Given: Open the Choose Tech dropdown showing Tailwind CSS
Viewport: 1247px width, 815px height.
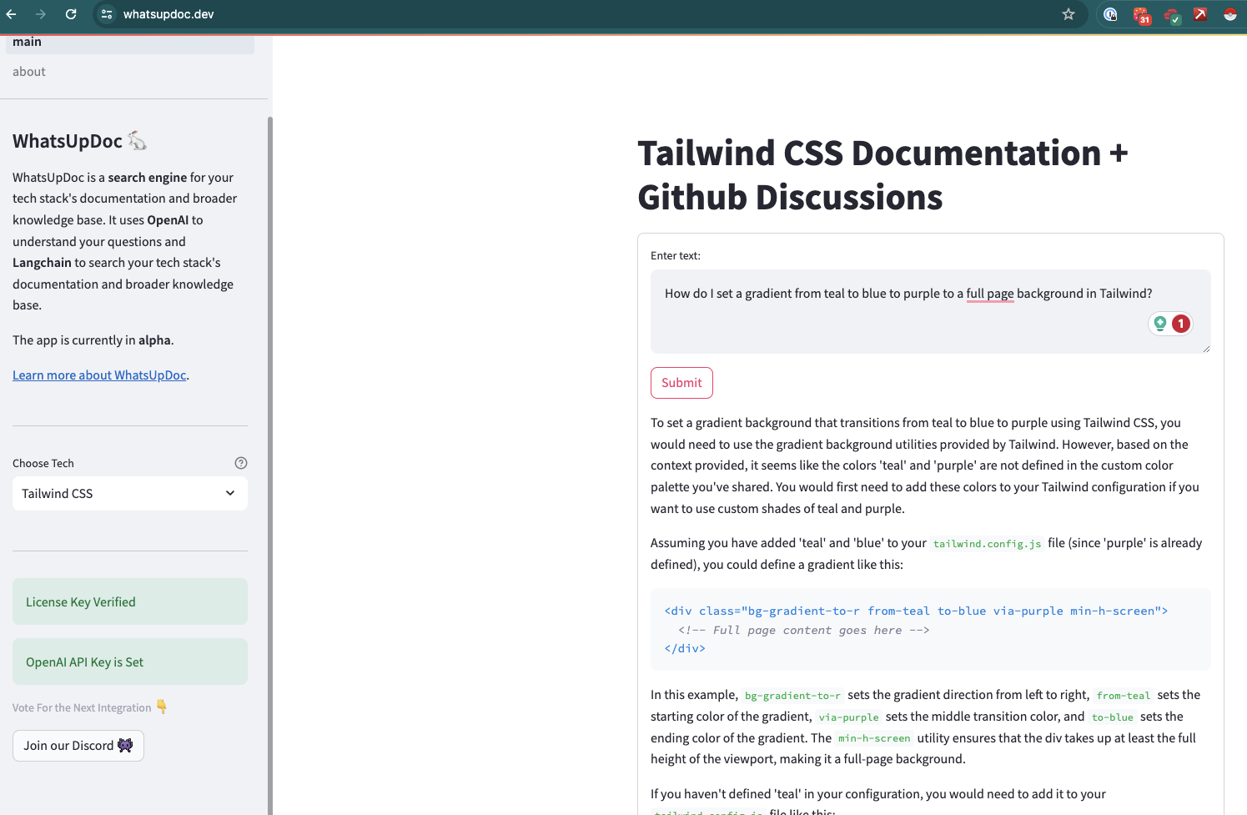Looking at the screenshot, I should (x=130, y=494).
